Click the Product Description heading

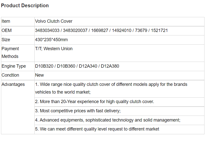click(x=25, y=6)
